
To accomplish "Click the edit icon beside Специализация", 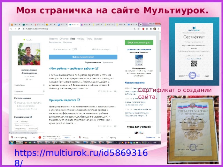I will click(31, 117).
